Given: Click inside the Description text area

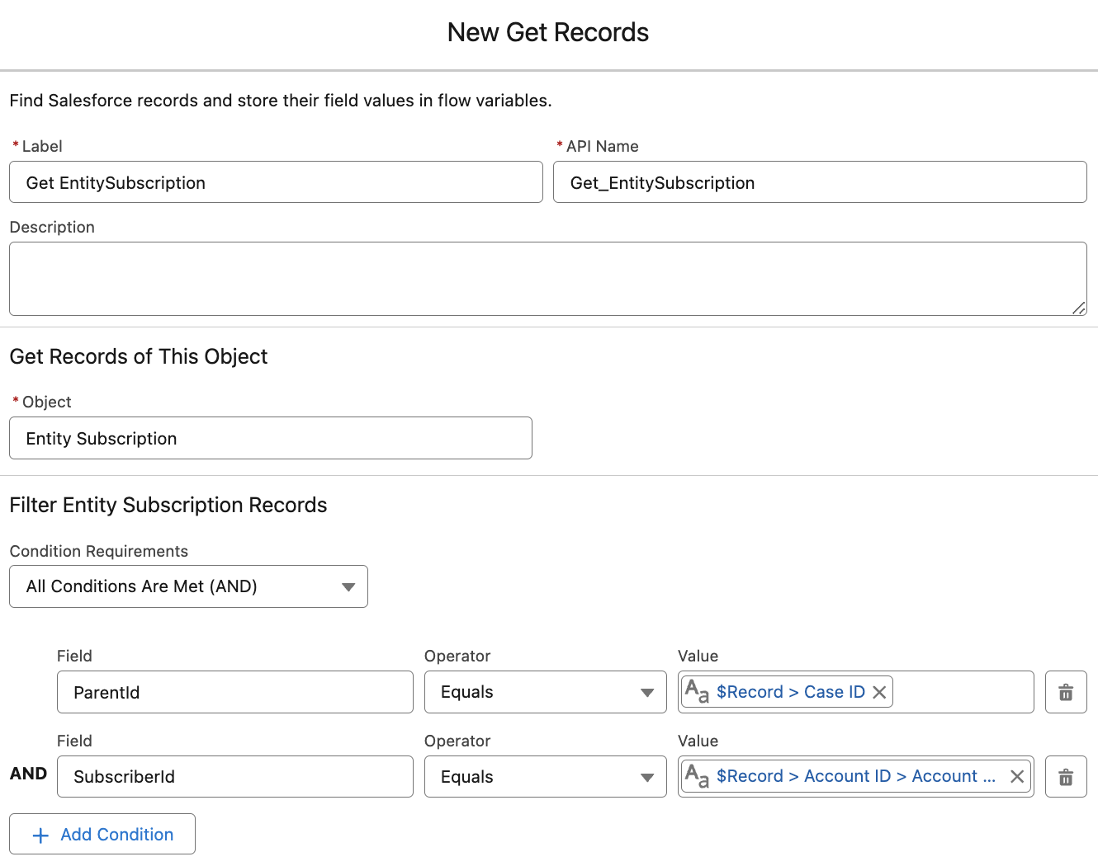Looking at the screenshot, I should [547, 278].
